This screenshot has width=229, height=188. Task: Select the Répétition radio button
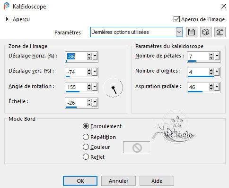click(86, 137)
